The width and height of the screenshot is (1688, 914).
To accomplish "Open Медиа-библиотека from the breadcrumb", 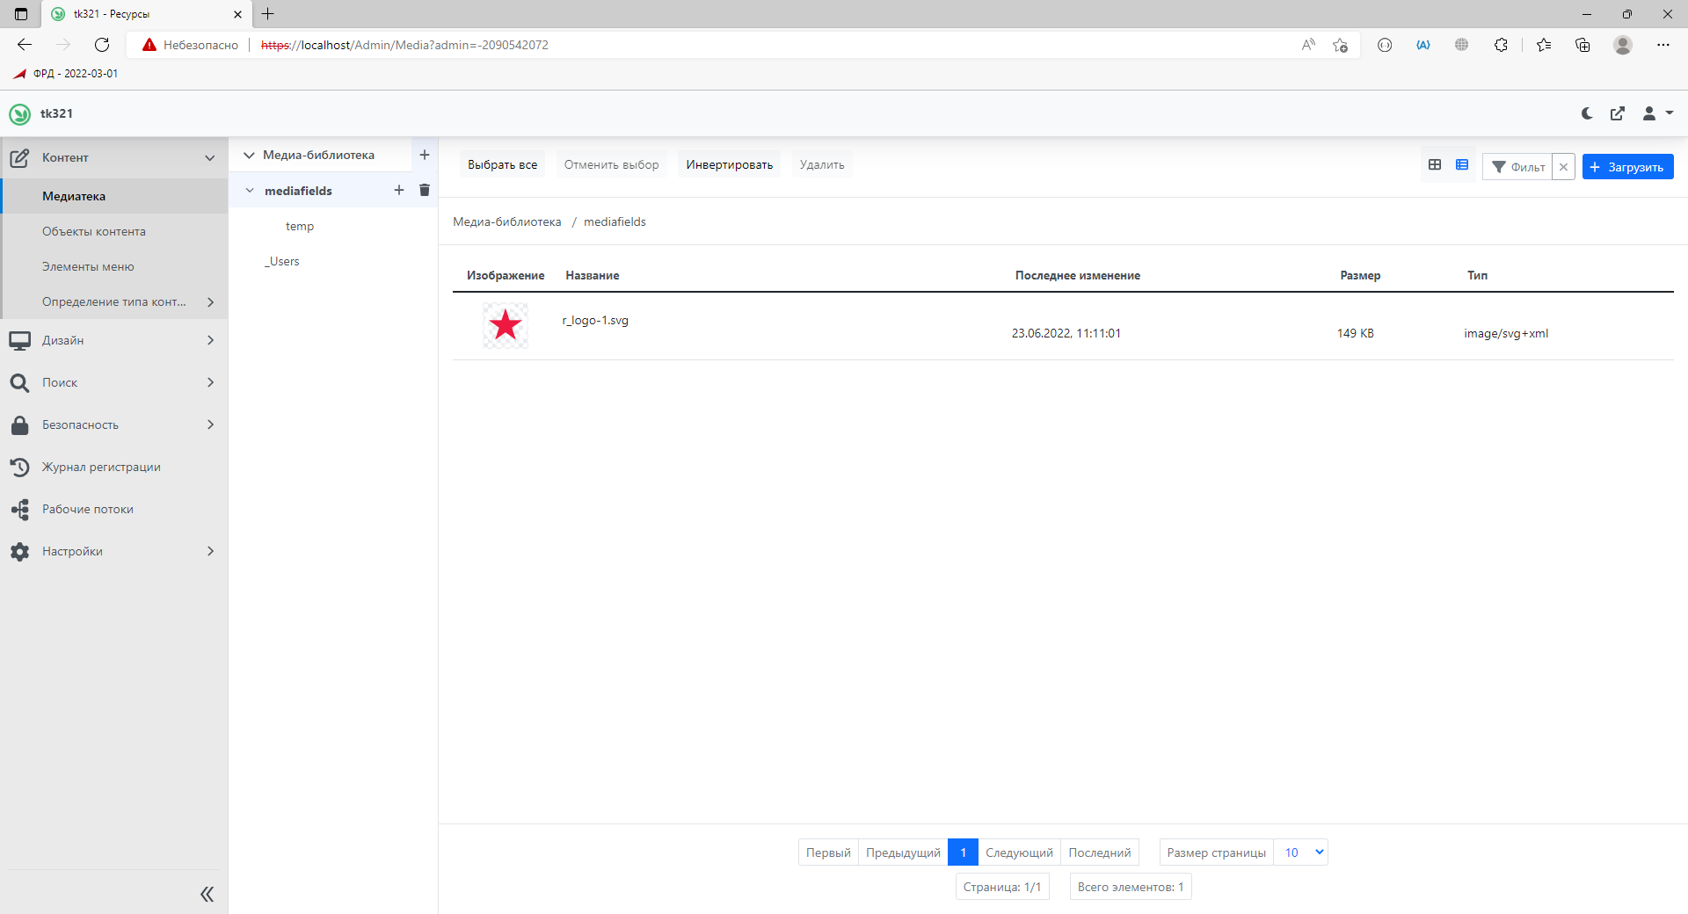I will [506, 221].
